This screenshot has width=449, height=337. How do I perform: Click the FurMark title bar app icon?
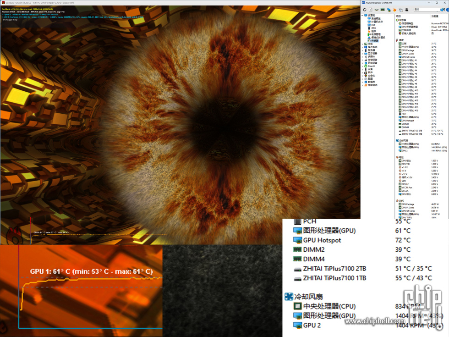[3, 3]
